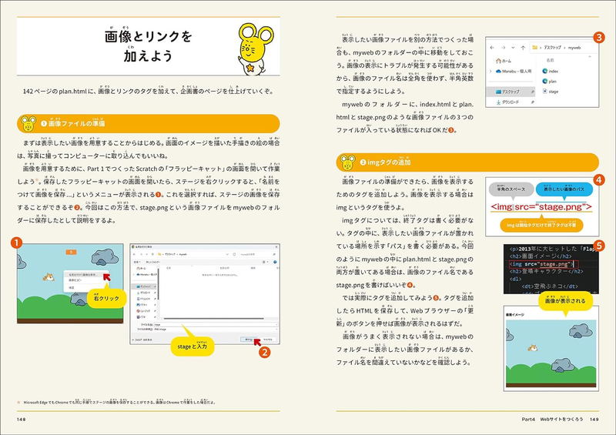The image size is (616, 435).
Task: Select the デスクトップ breadcrumb in the explorer address bar
Action: tap(553, 48)
